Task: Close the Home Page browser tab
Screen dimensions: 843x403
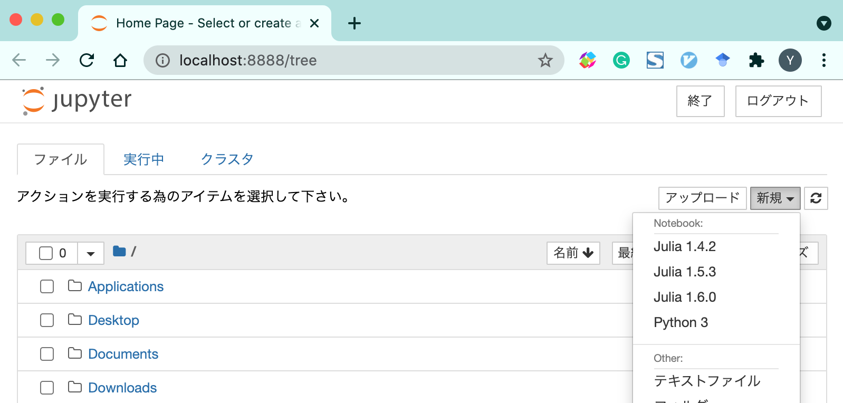Action: pos(314,23)
